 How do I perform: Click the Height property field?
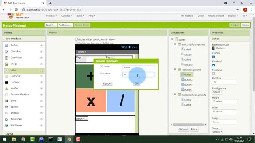224,102
